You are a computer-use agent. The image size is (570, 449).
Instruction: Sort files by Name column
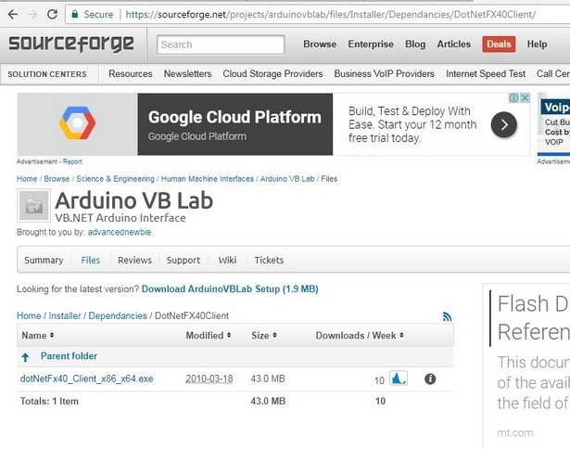click(38, 336)
